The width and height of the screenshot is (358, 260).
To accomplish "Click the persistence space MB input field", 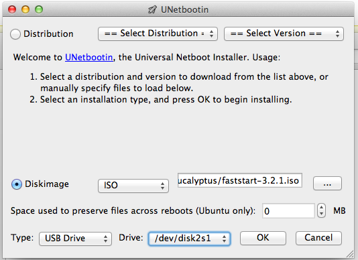I will 288,210.
